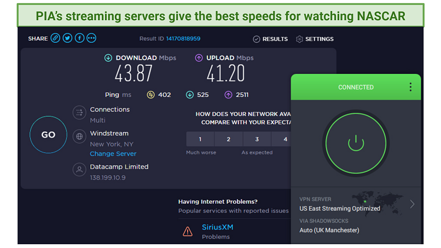Image resolution: width=441 pixels, height=248 pixels.
Task: Click Auto (UK Manchester) Shadowsocks entry
Action: coord(329,230)
